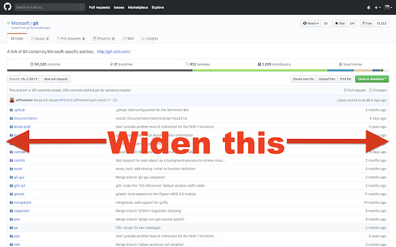Star the repository
The image size is (396, 247).
coord(340,23)
